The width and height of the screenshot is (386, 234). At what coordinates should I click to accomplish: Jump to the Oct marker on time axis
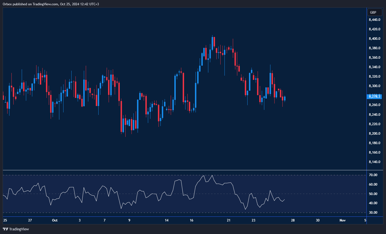(55, 220)
